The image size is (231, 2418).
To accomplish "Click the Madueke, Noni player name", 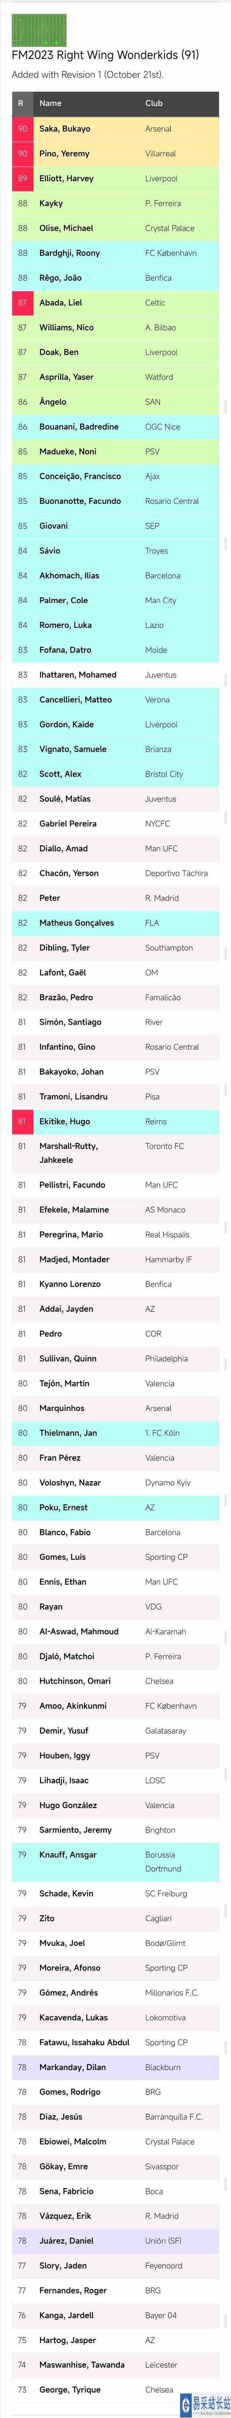I will point(68,452).
